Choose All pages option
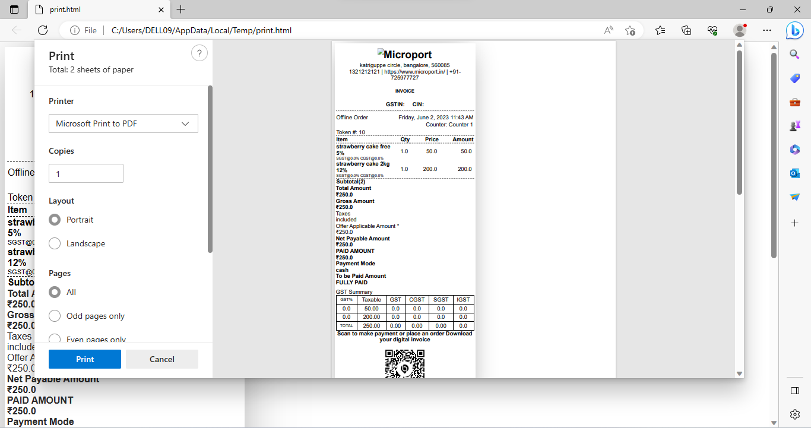This screenshot has height=428, width=811. pyautogui.click(x=55, y=292)
